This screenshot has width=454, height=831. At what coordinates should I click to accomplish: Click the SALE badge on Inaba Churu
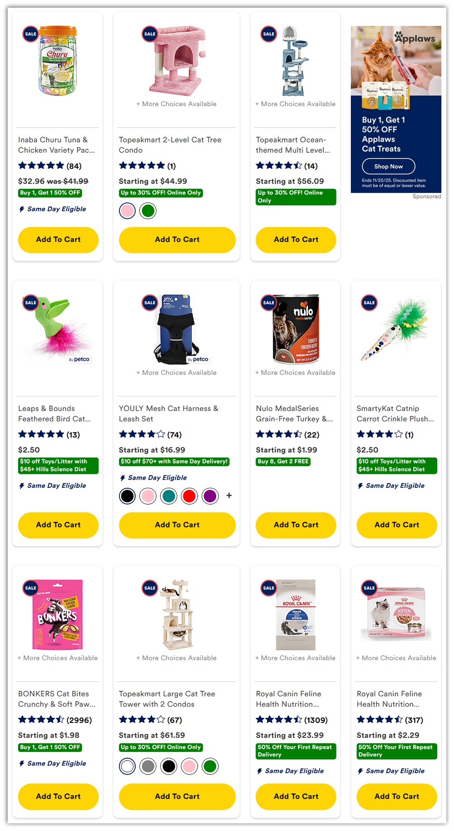click(31, 34)
